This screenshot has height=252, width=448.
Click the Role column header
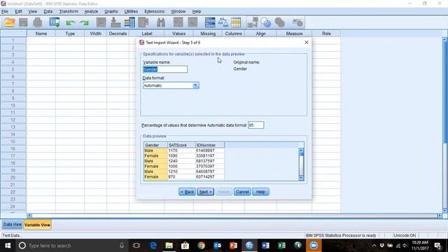(x=326, y=34)
